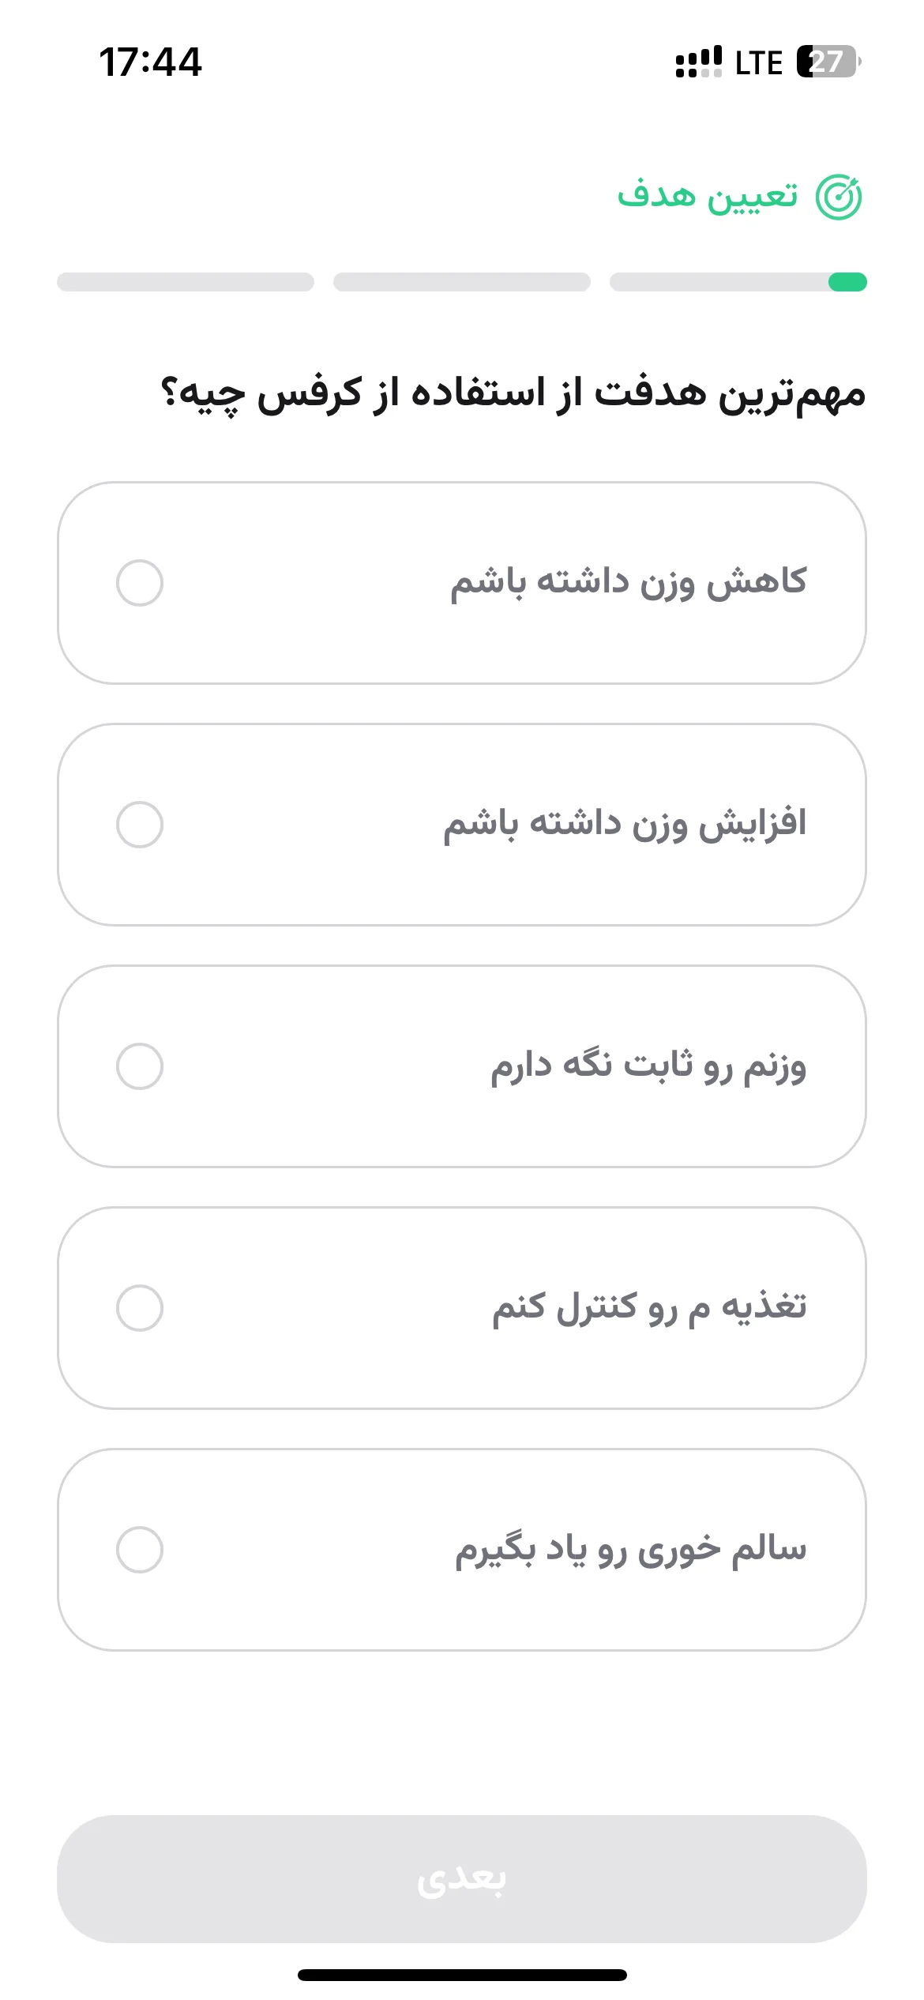
Task: Choose the وزنم رو ثابت نگه دارم card
Action: [462, 1066]
